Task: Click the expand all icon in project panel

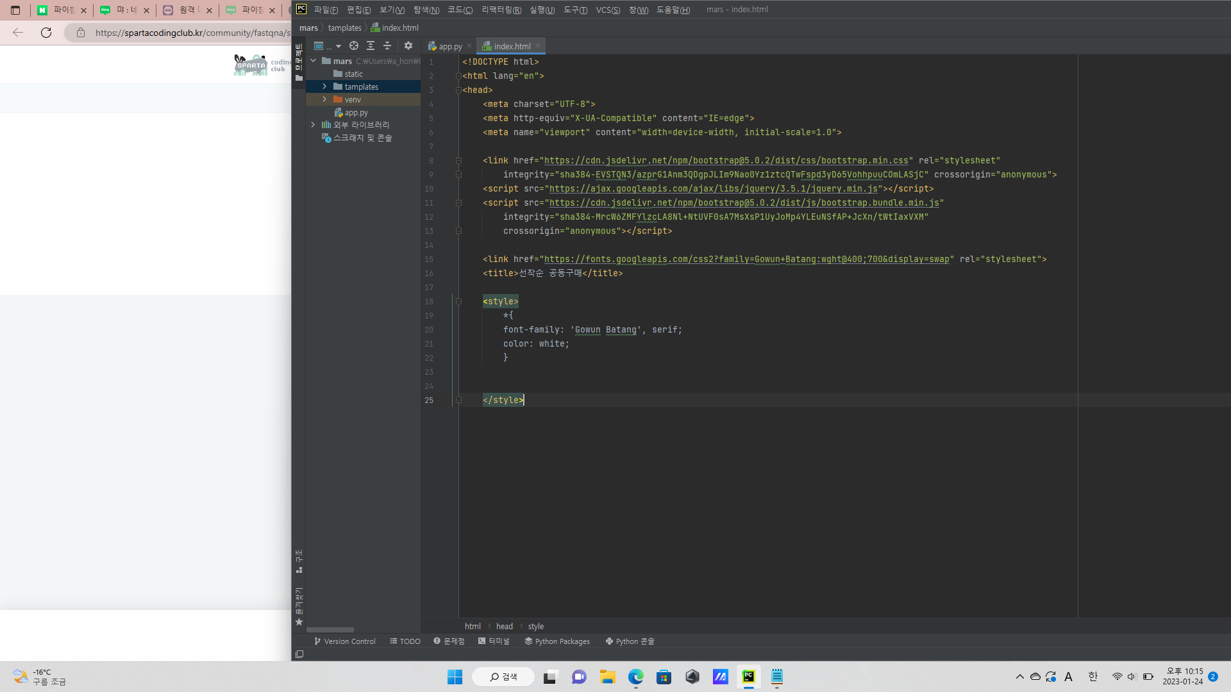Action: [x=371, y=45]
